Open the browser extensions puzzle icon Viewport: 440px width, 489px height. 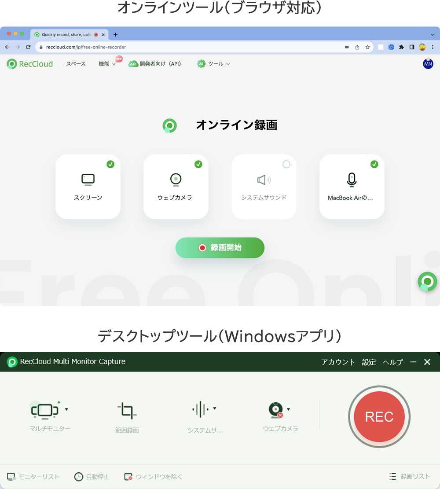point(401,47)
